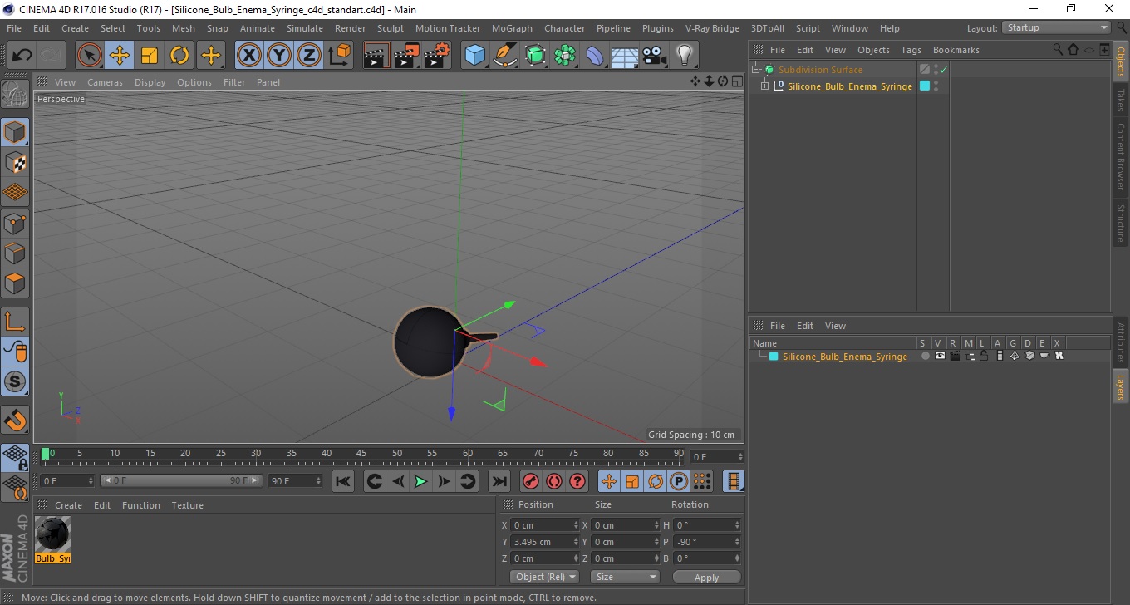1130x605 pixels.
Task: Play the animation forwards
Action: [421, 481]
